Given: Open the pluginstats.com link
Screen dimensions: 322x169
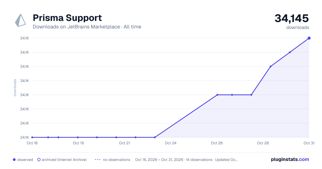Looking at the screenshot, I should tap(290, 159).
